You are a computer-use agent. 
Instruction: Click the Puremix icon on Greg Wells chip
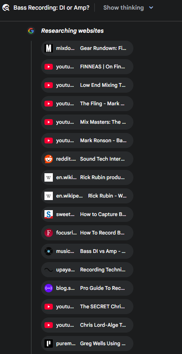coord(49,344)
